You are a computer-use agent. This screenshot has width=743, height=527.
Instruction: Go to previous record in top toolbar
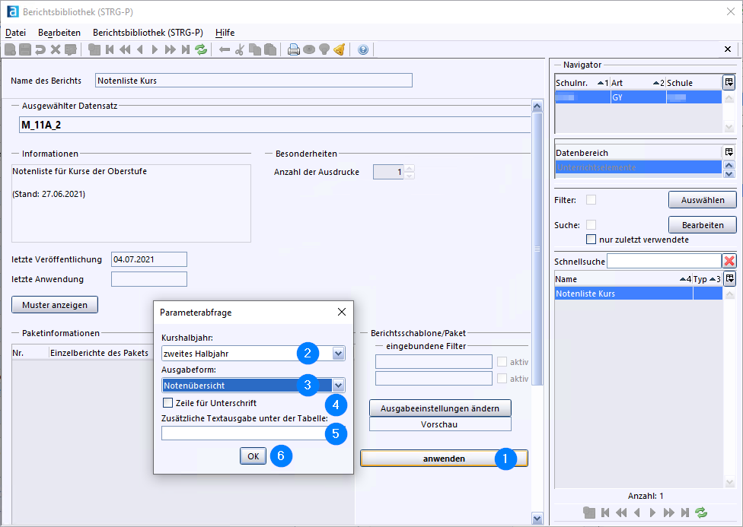[x=140, y=49]
